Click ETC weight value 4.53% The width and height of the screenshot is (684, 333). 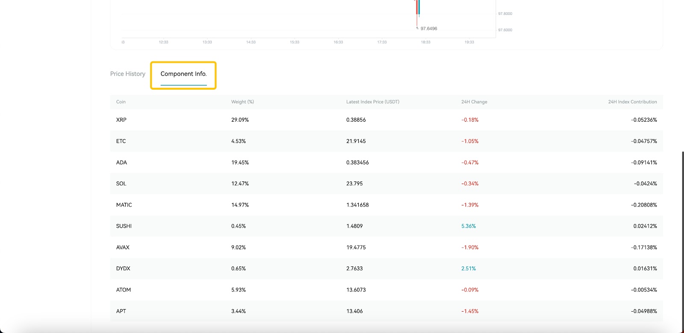click(239, 141)
